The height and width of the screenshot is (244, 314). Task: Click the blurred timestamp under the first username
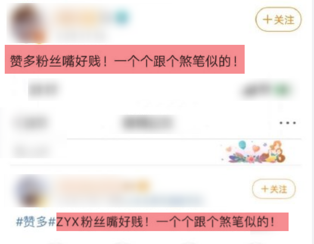(81, 36)
